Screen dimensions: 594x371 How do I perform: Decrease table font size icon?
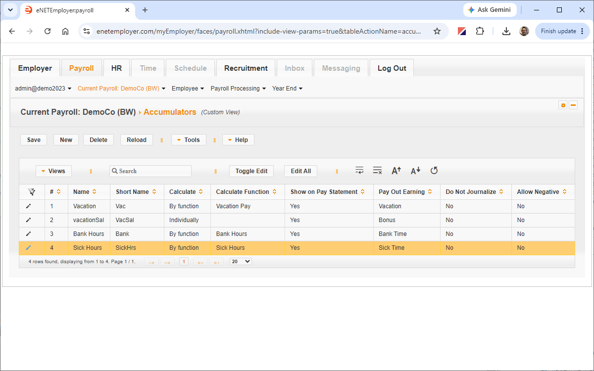[415, 171]
